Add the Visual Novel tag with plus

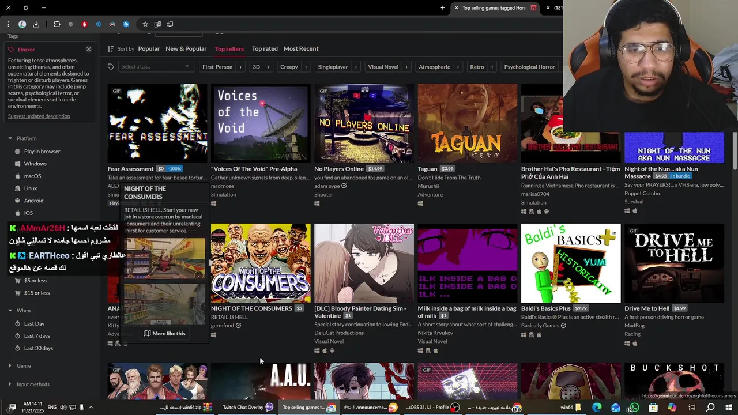pyautogui.click(x=406, y=67)
